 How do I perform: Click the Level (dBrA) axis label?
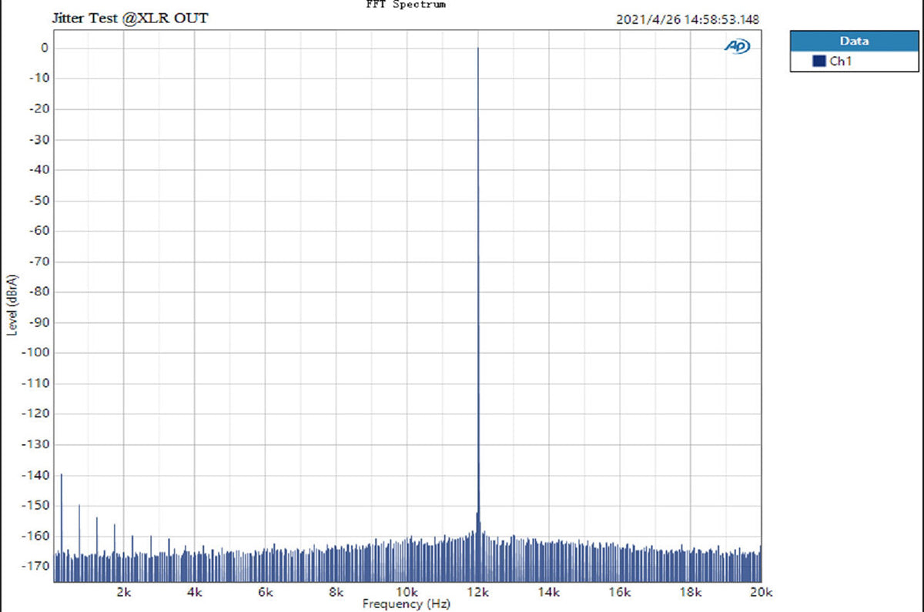tap(12, 306)
